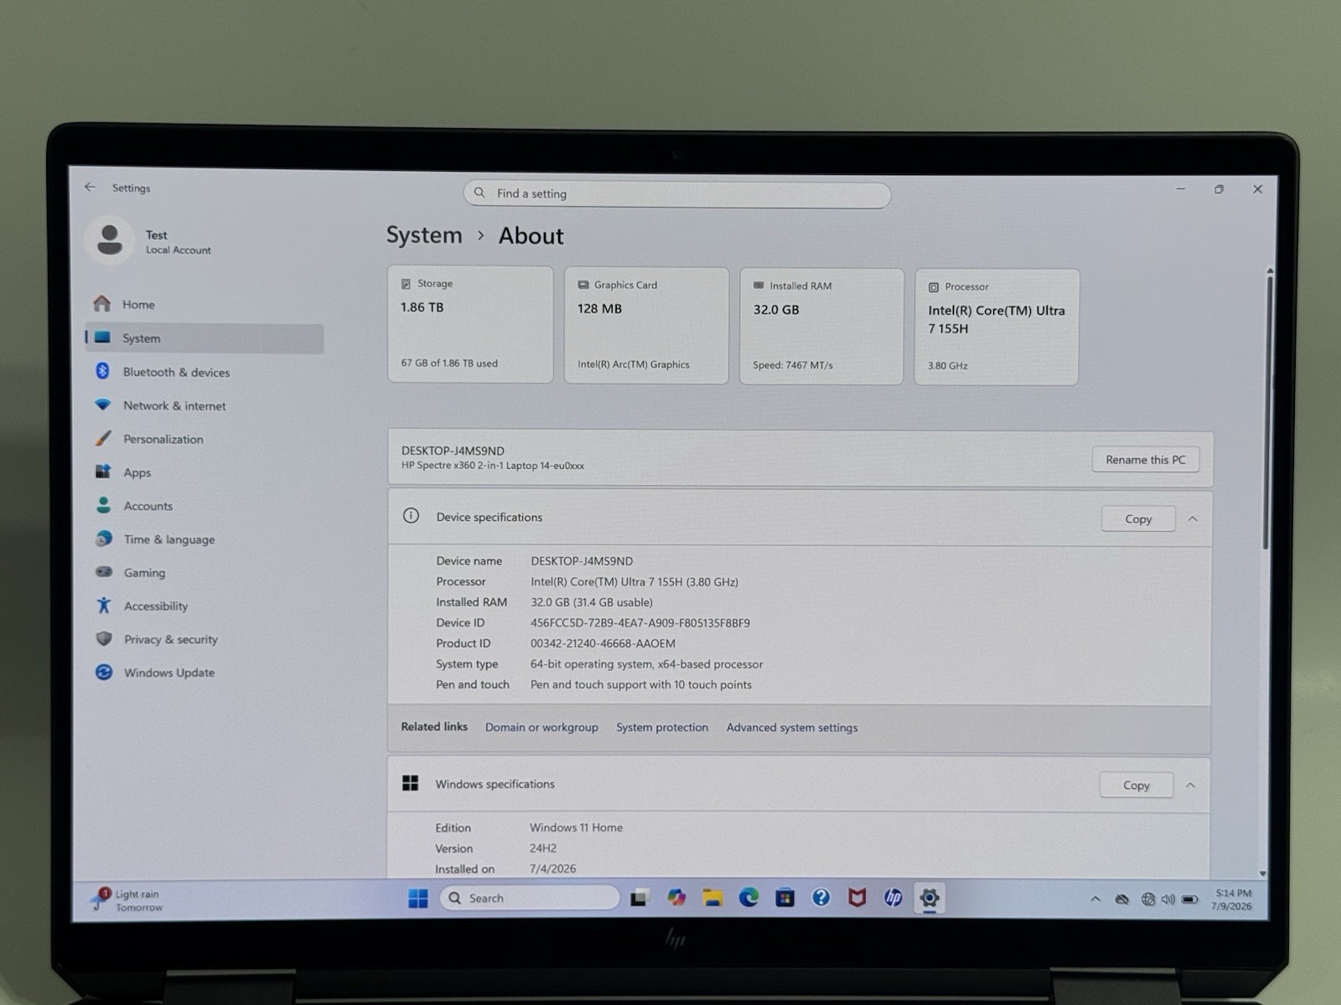This screenshot has height=1005, width=1341.
Task: Launch Microsoft Edge from the taskbar
Action: 748,898
